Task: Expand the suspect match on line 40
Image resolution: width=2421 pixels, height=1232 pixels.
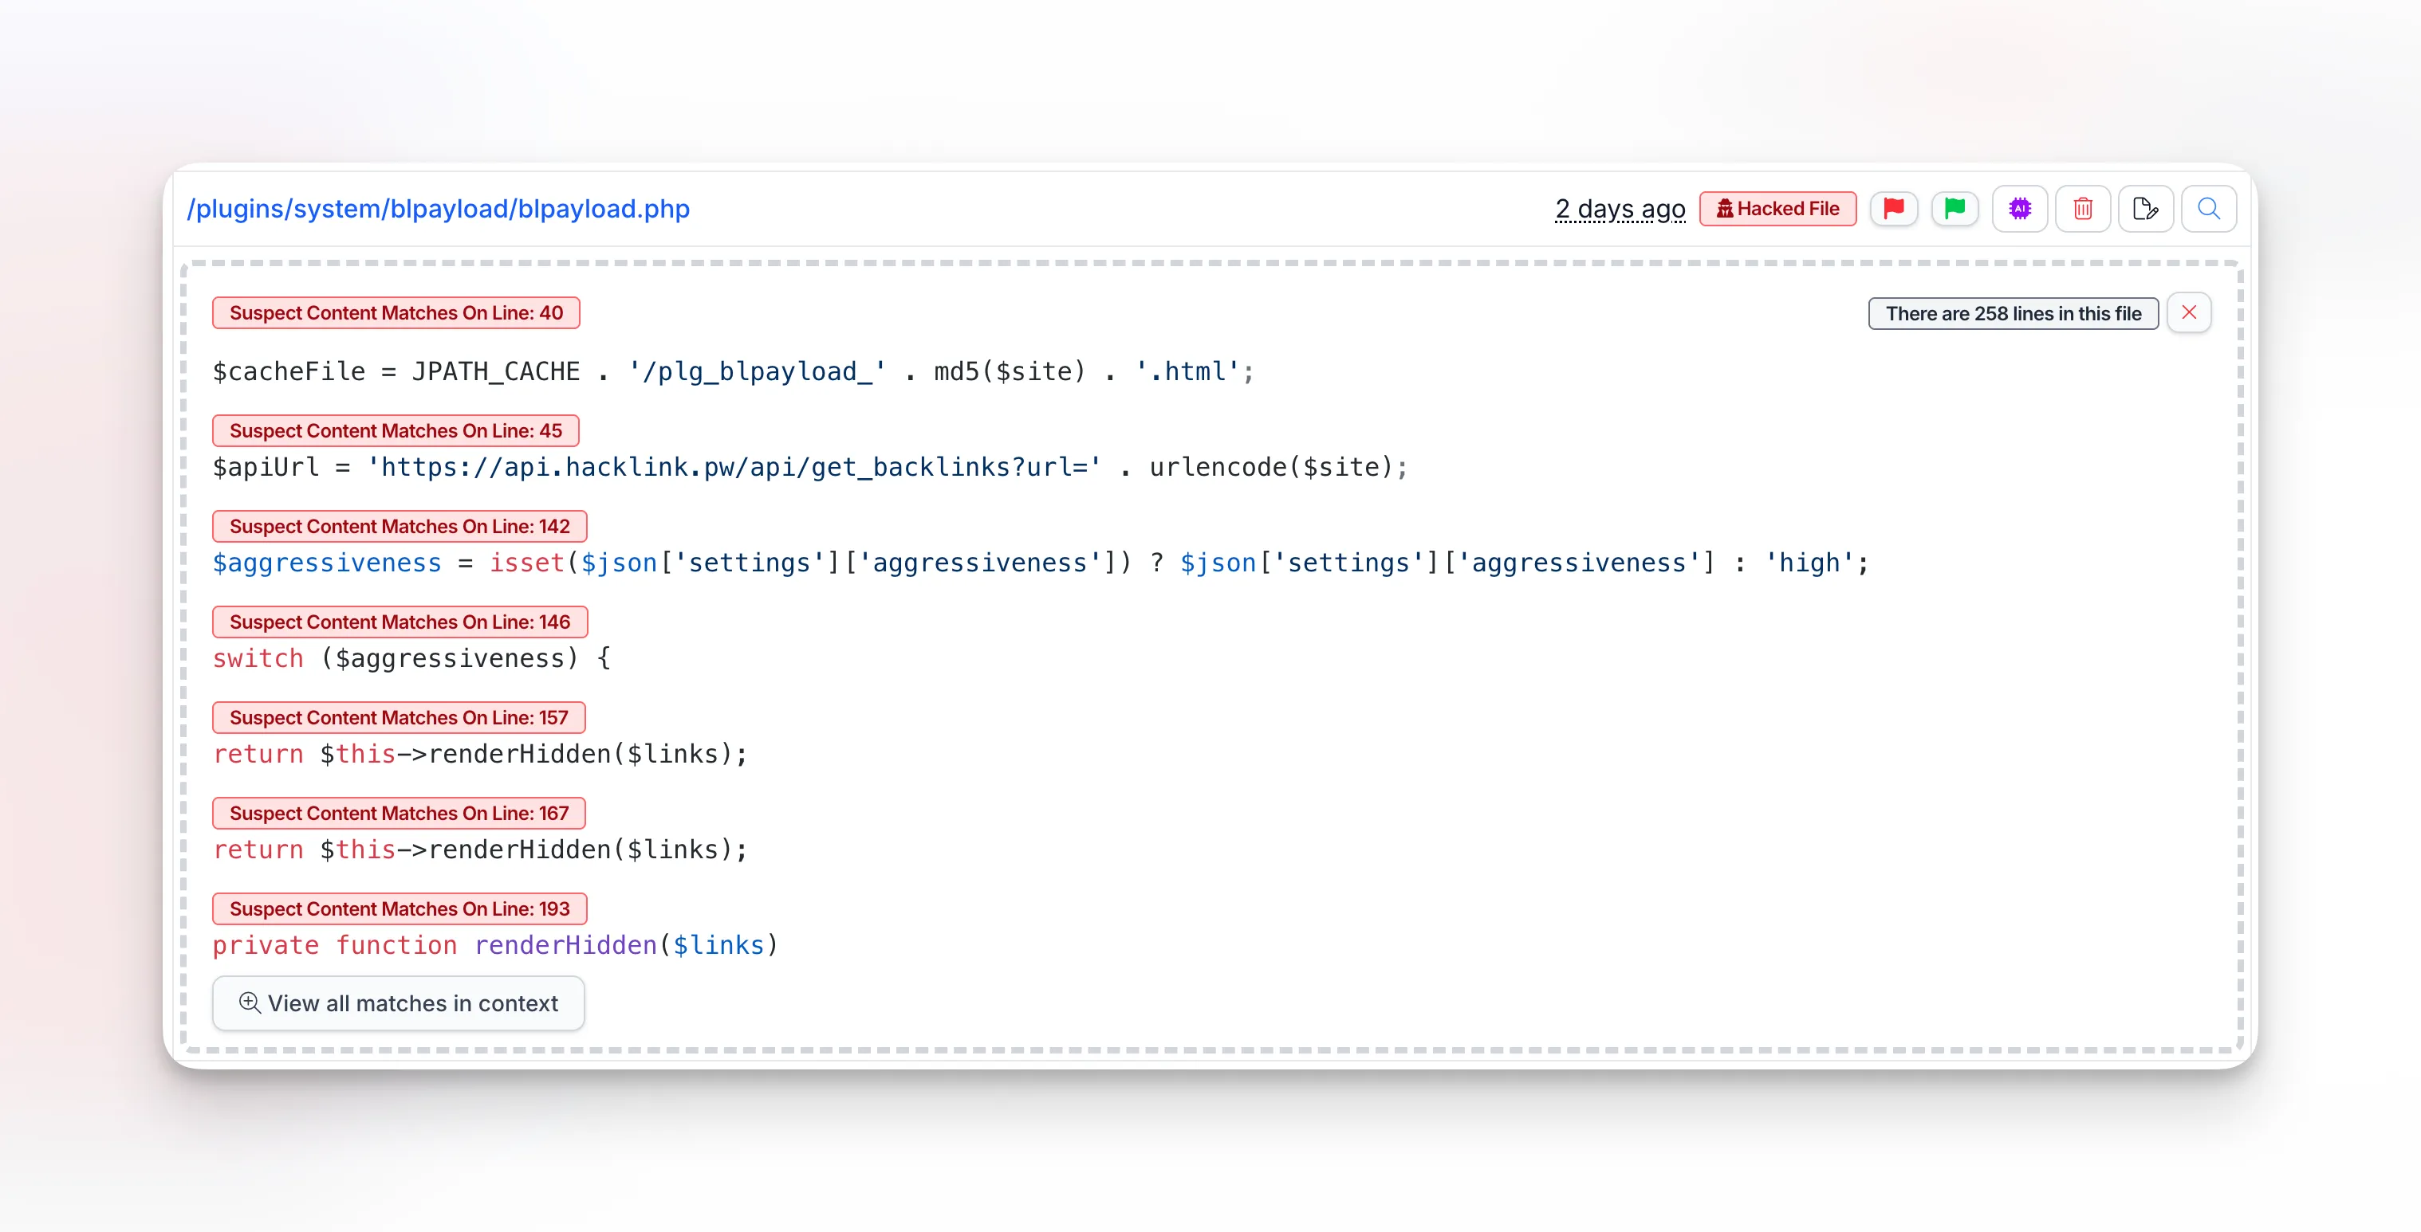Action: point(396,312)
